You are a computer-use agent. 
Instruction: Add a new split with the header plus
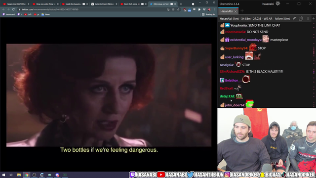[x=314, y=19]
